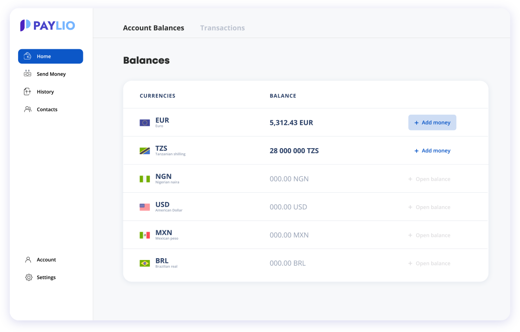520x332 pixels.
Task: Click the Tanzanian flag icon
Action: click(x=145, y=151)
